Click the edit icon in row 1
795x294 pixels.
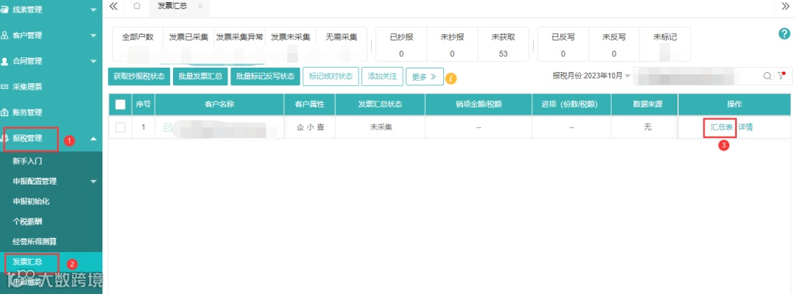(168, 127)
